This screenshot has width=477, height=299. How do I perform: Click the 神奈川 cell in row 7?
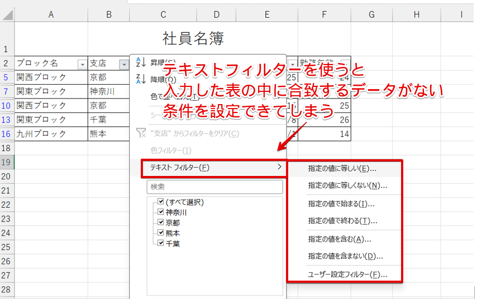[x=108, y=91]
